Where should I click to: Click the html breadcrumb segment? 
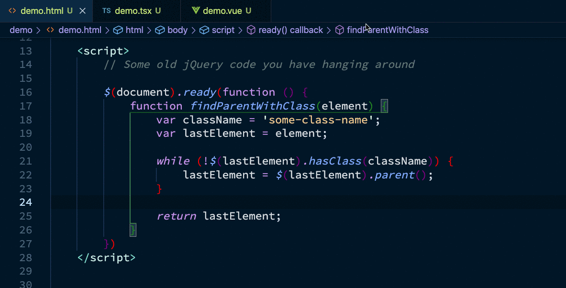coord(134,30)
